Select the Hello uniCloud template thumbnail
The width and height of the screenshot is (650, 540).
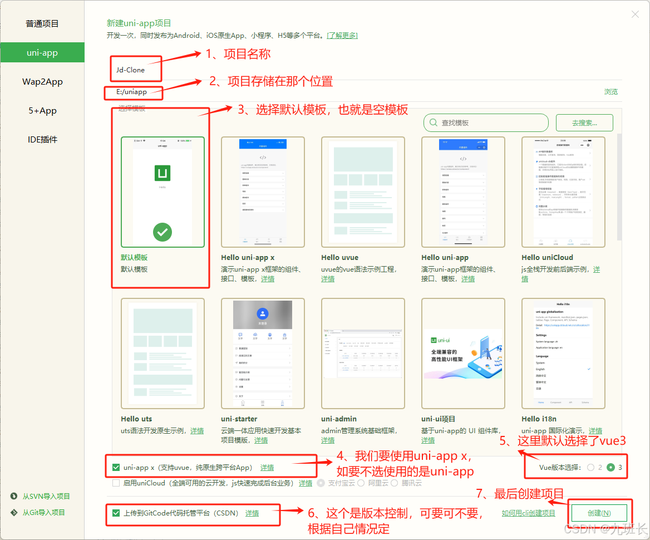(563, 192)
